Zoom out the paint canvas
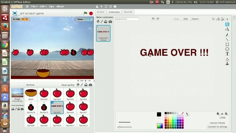The width and height of the screenshot is (236, 133). point(218,114)
